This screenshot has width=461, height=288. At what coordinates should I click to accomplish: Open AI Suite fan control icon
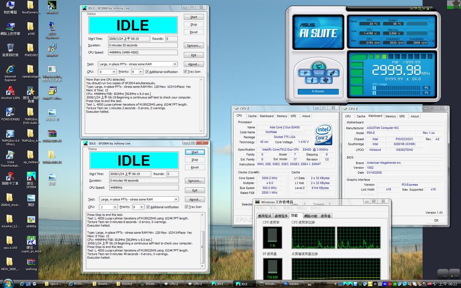click(325, 80)
